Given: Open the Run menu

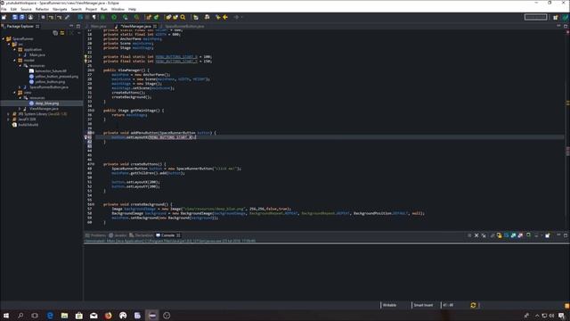Looking at the screenshot, I should tap(104, 9).
